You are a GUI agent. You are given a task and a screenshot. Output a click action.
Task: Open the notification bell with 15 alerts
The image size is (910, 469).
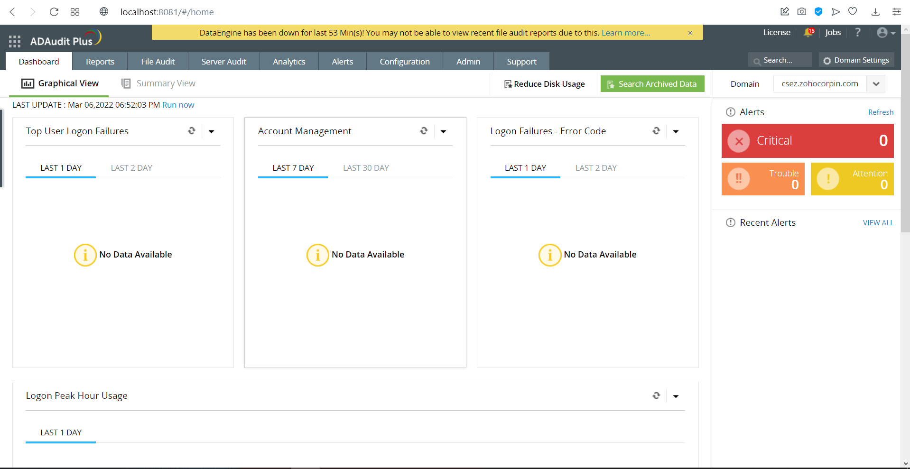tap(808, 32)
